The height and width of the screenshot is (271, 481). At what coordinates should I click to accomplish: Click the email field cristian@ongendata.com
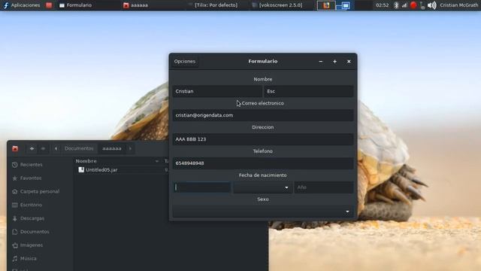263,115
